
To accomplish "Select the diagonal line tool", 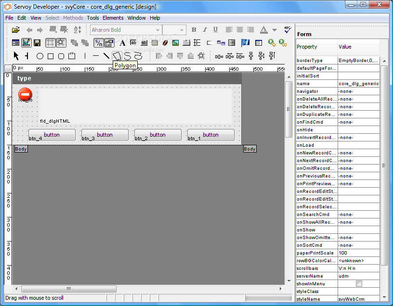I will [106, 56].
